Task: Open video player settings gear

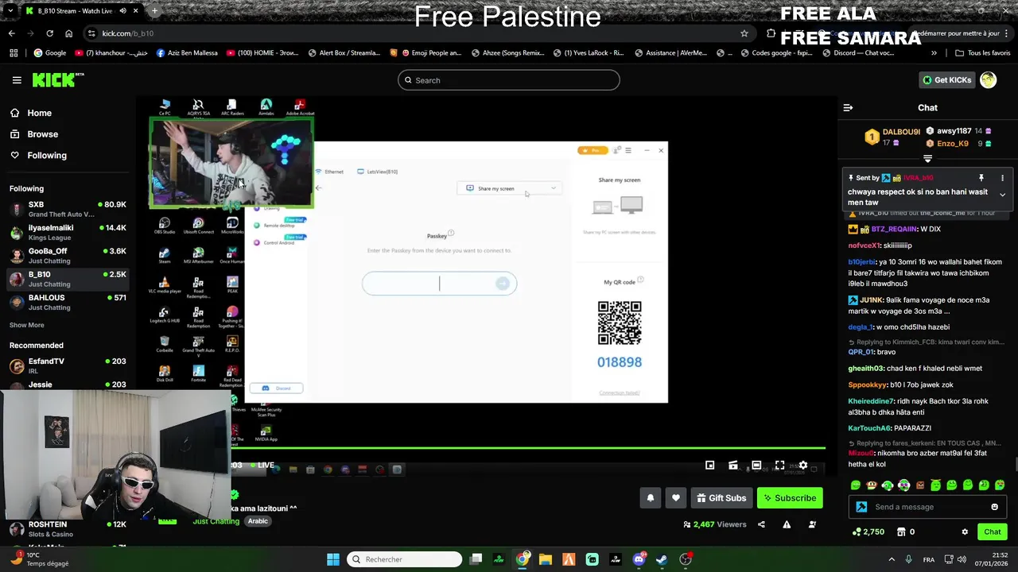Action: click(803, 466)
